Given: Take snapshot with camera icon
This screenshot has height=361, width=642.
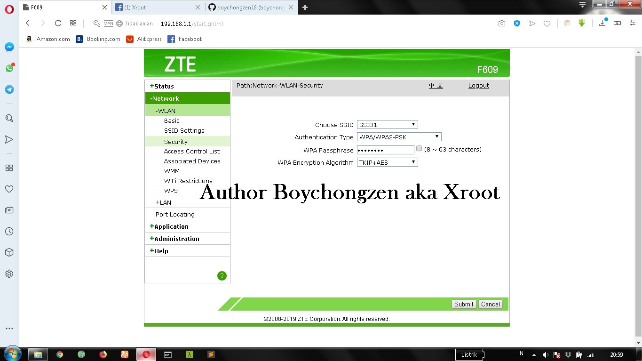Looking at the screenshot, I should (502, 24).
